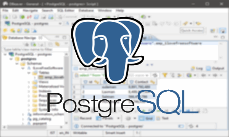Click the horizontal scrollbar of navigator
Viewport: 229px width, 137px height.
pyautogui.click(x=27, y=127)
